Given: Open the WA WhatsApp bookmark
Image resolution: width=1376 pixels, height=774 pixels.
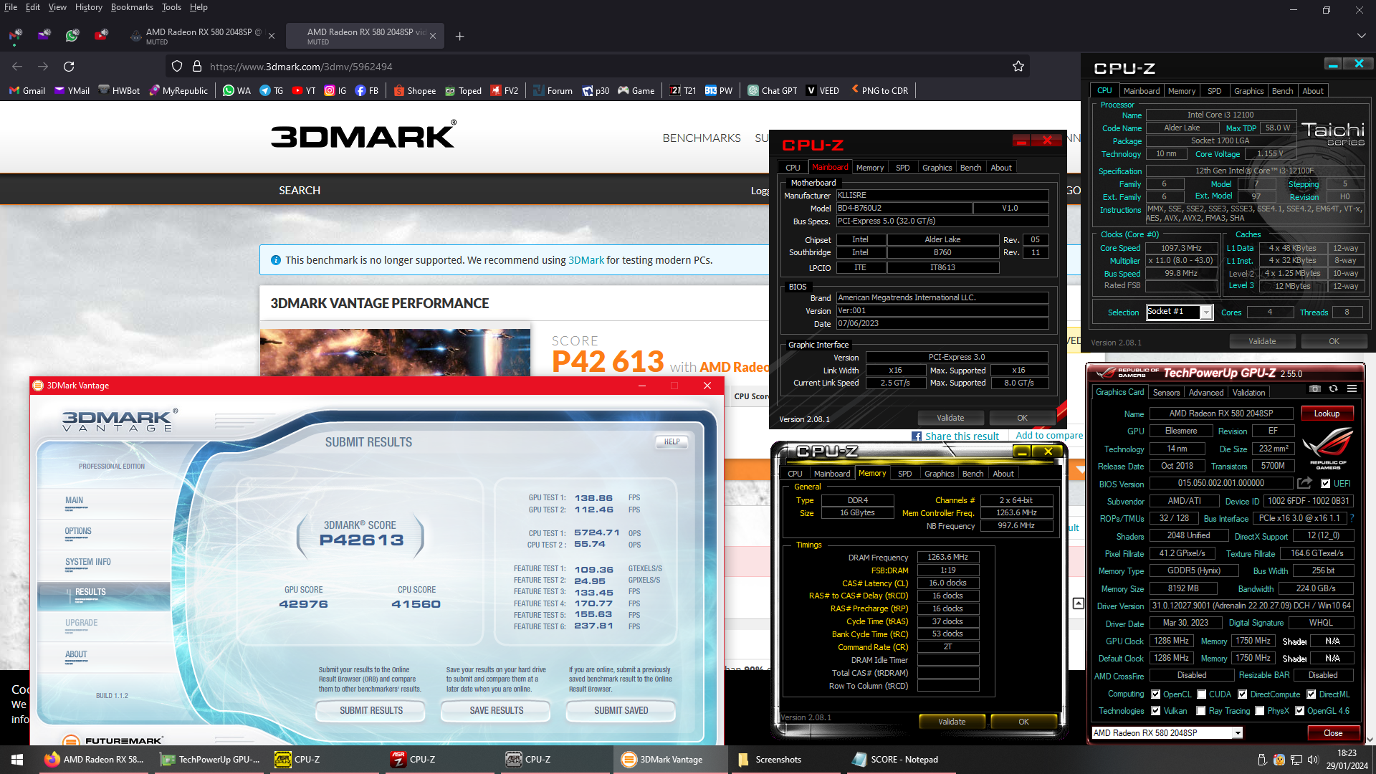Looking at the screenshot, I should click(236, 91).
